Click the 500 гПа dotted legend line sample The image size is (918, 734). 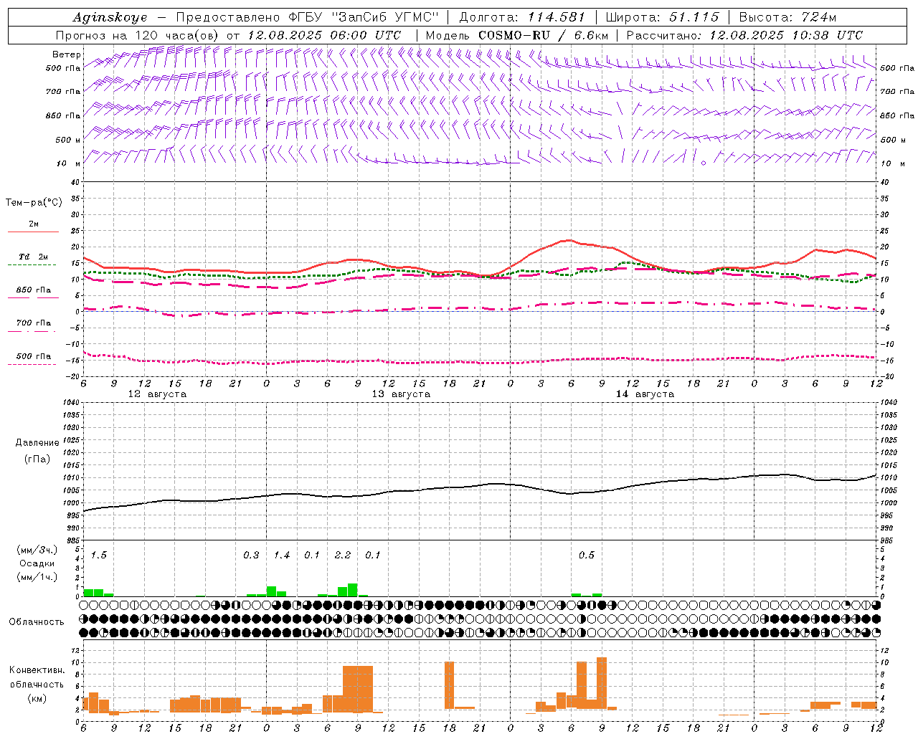pos(32,364)
